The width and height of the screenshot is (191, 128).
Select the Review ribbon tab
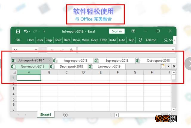pyautogui.click(x=76, y=40)
